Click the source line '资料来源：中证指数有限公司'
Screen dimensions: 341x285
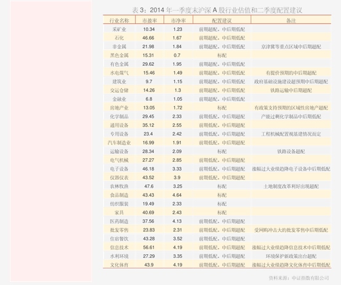299,278
